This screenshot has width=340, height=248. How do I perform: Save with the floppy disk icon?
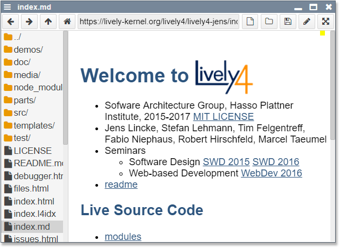[288, 22]
